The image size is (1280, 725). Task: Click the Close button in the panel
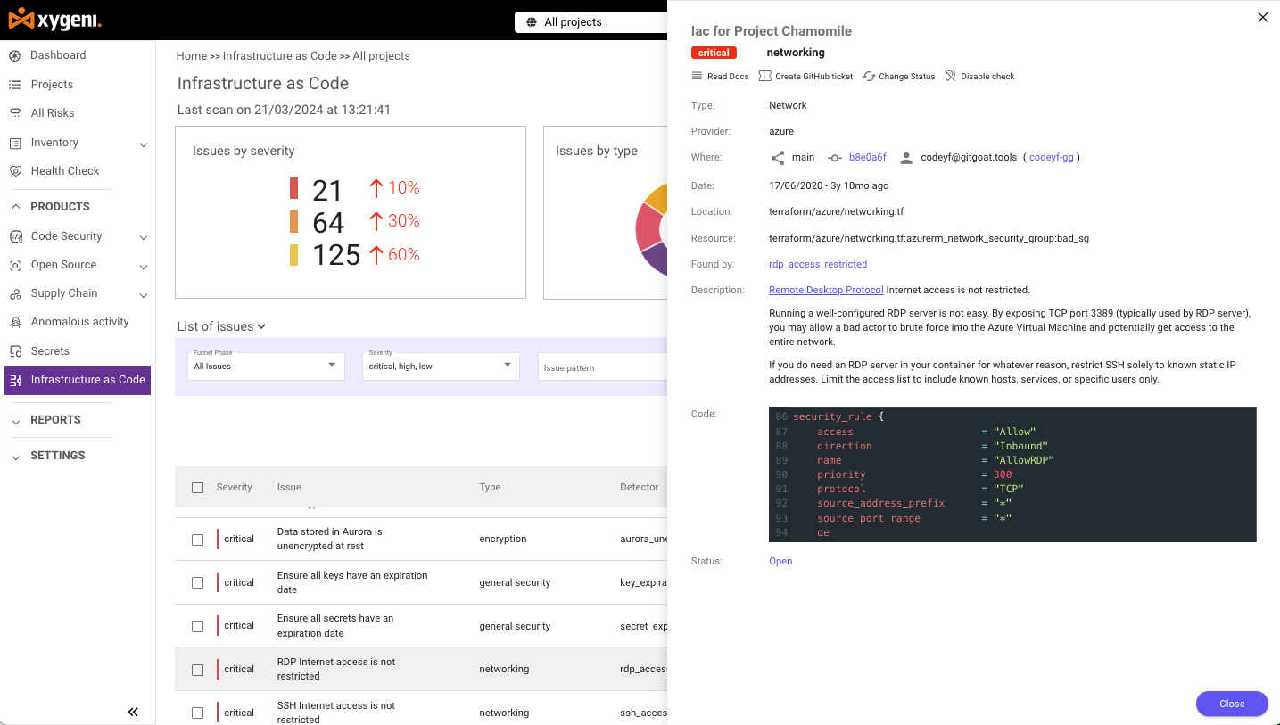click(1231, 704)
